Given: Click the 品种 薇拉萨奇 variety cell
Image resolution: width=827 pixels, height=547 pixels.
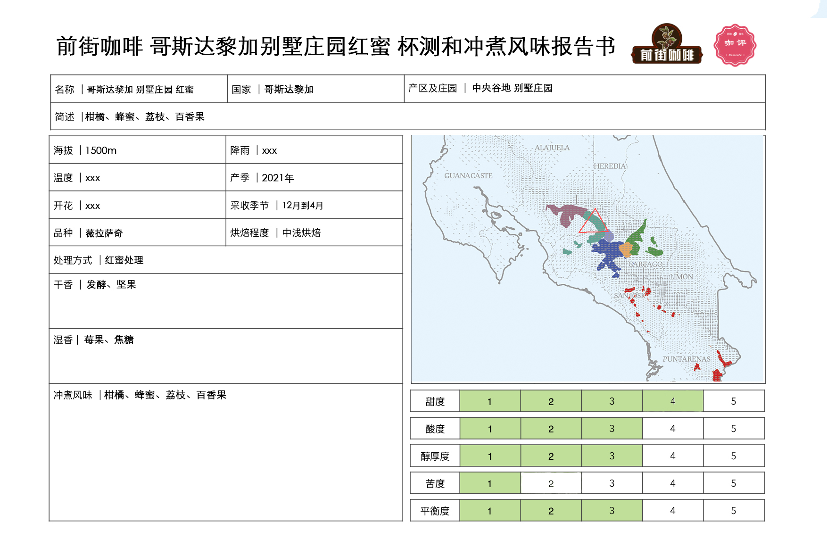Looking at the screenshot, I should [137, 232].
